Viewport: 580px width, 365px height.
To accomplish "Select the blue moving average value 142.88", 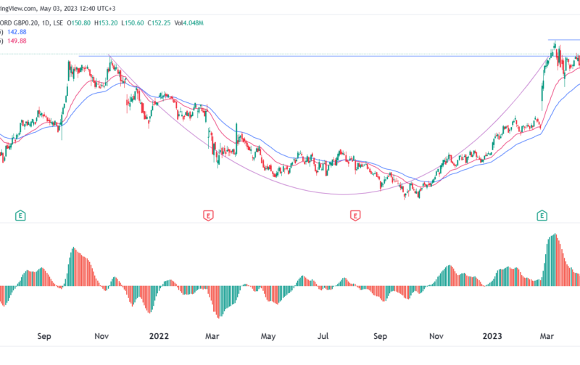I will (x=17, y=32).
